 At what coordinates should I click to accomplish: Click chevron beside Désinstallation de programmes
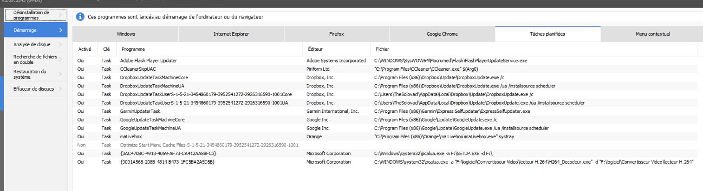tap(60, 15)
